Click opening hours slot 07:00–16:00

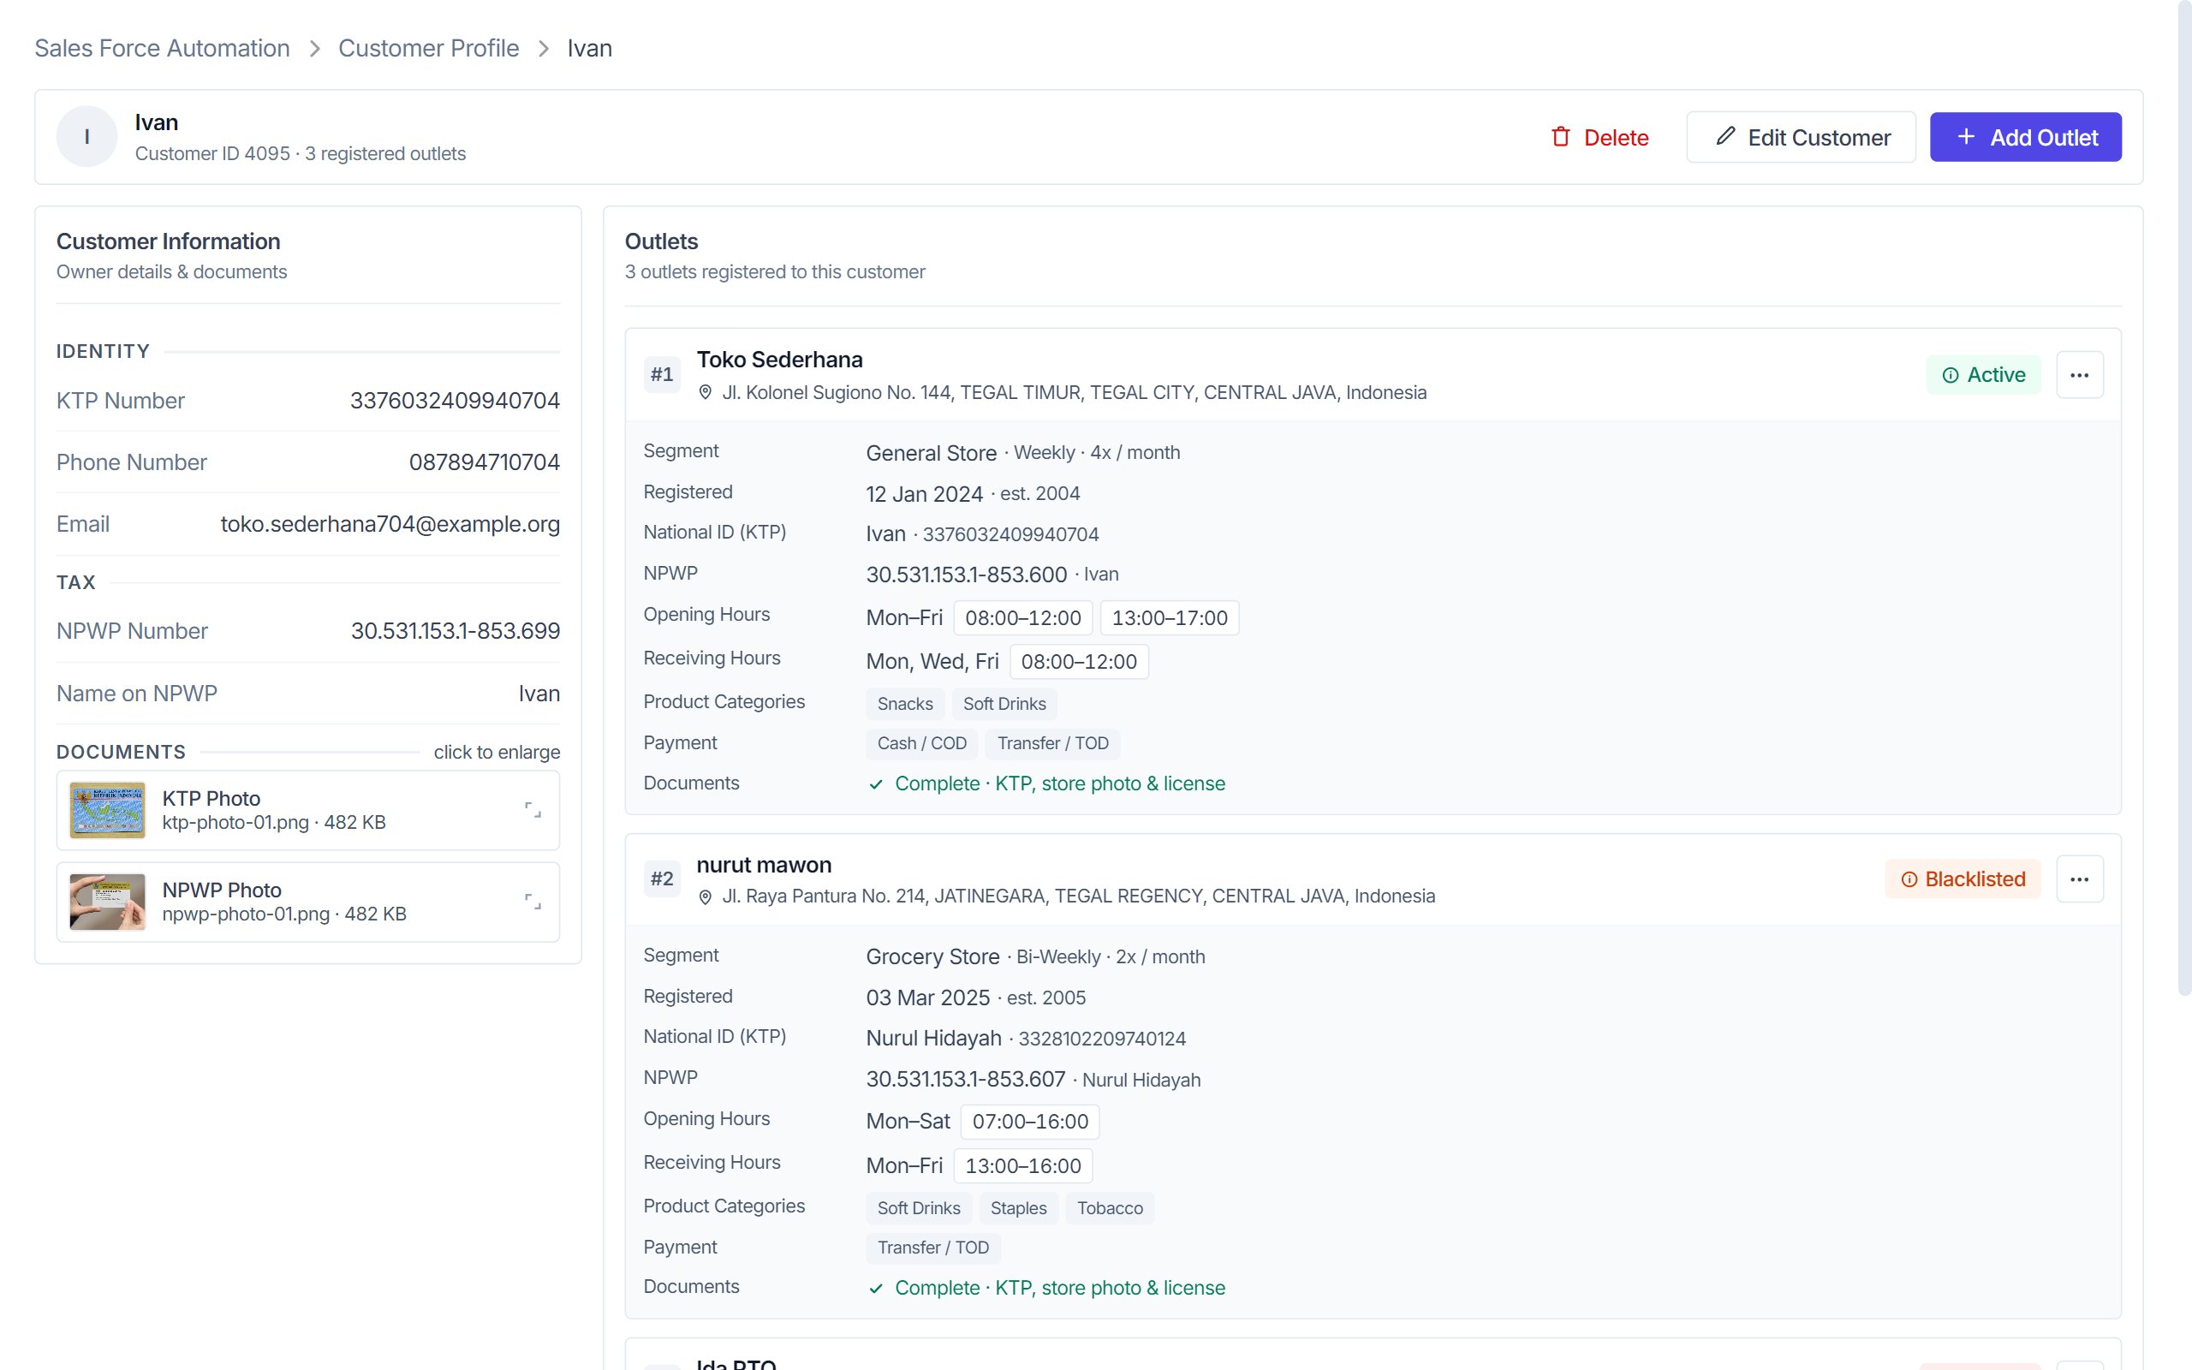pos(1030,1122)
